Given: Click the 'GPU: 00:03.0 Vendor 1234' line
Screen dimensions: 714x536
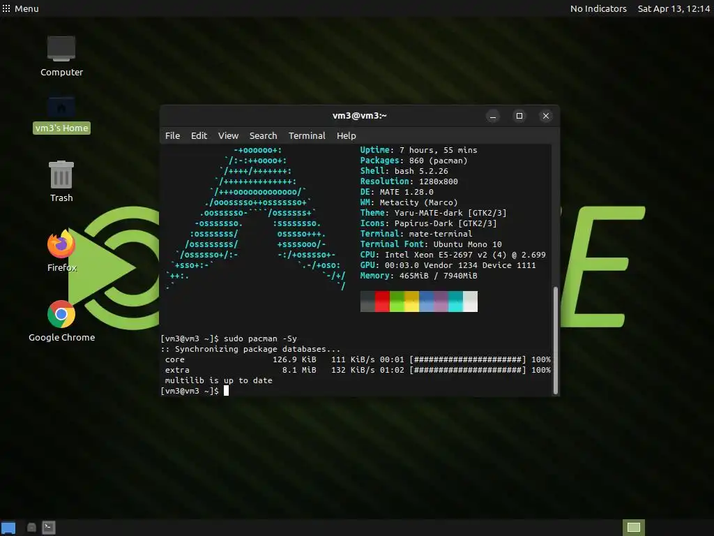Looking at the screenshot, I should pyautogui.click(x=448, y=265).
